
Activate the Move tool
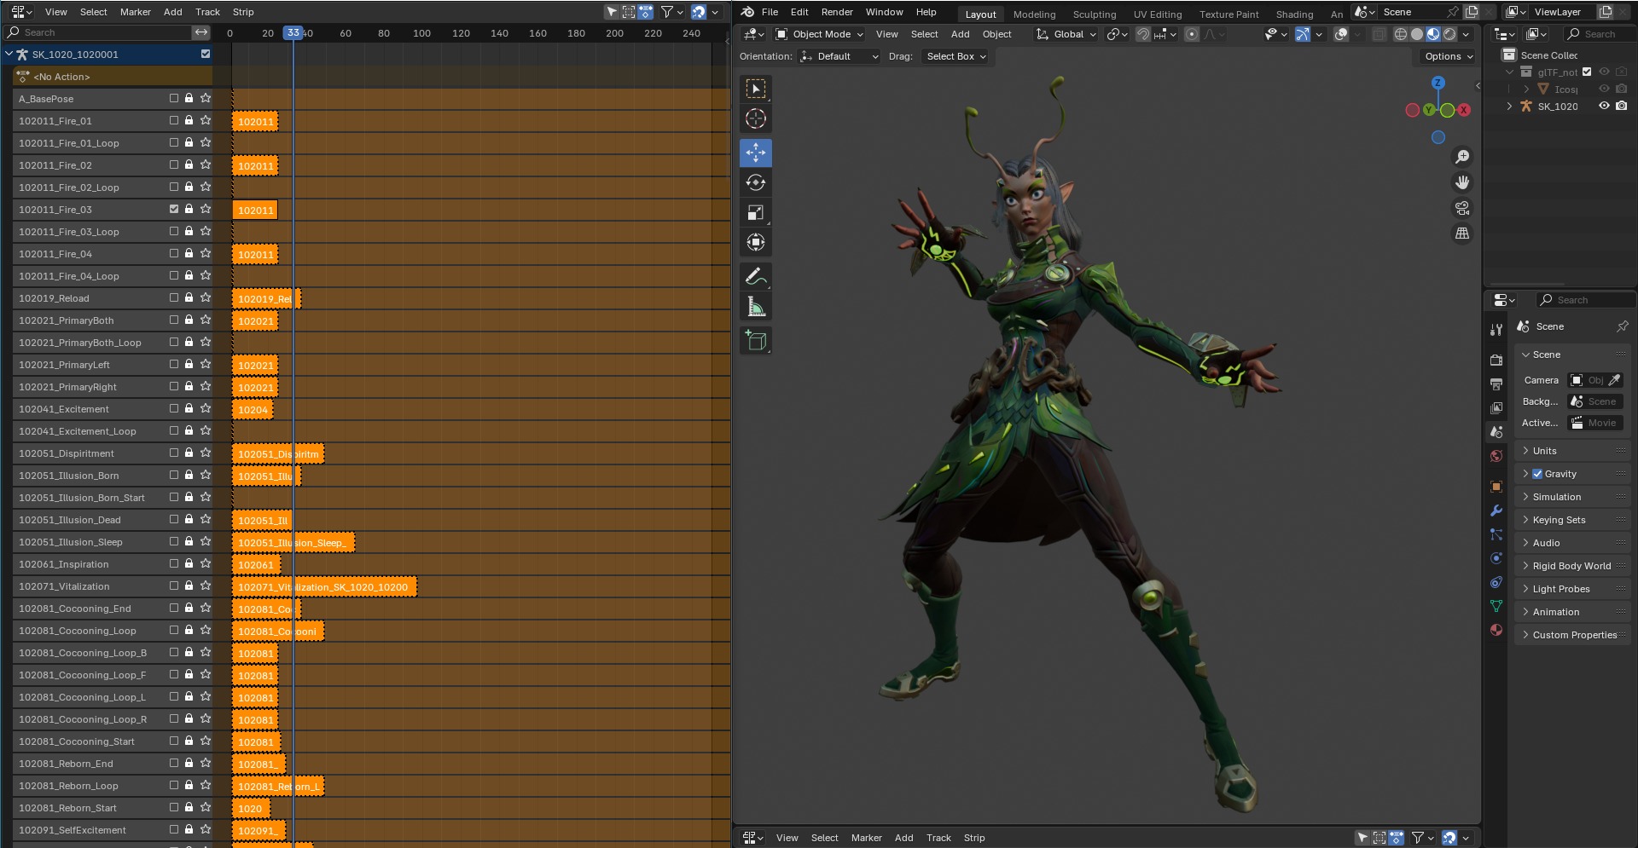coord(756,153)
